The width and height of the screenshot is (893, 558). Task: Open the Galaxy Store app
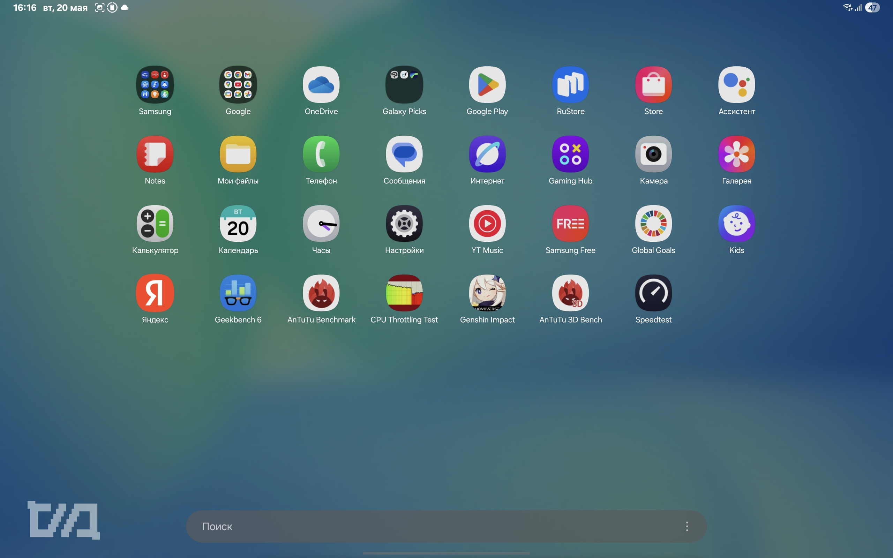point(653,85)
